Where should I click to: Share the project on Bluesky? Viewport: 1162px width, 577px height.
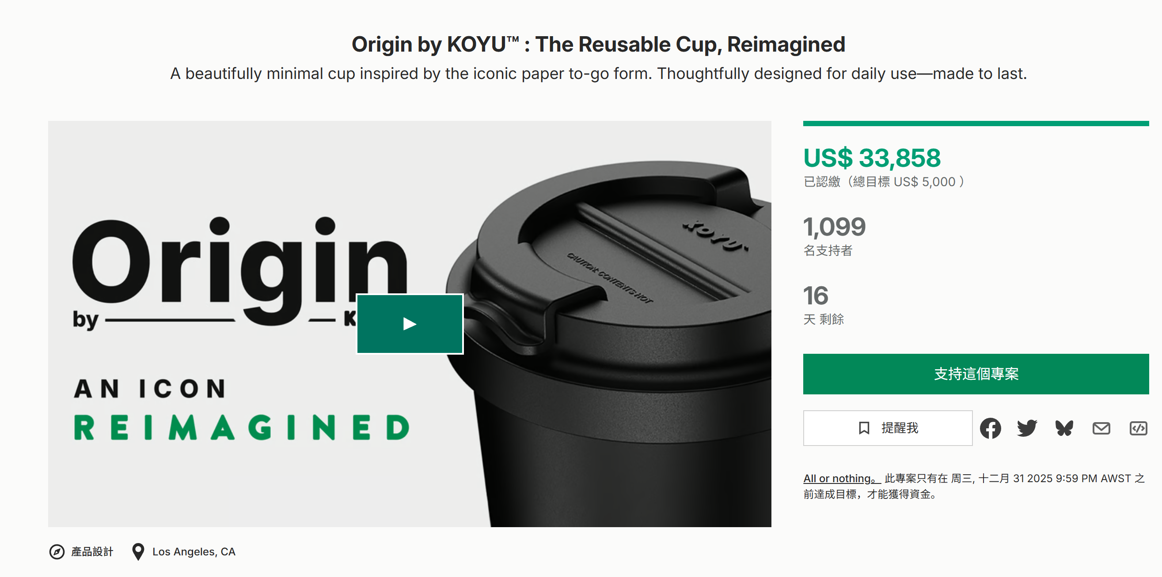coord(1063,428)
